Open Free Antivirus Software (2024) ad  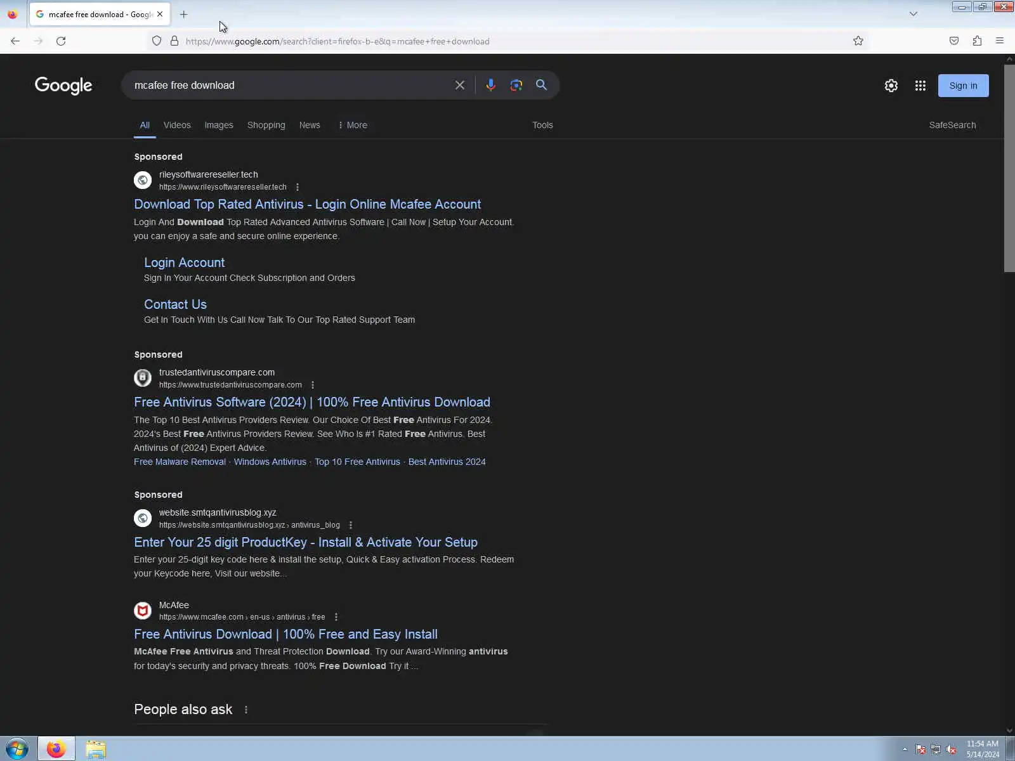tap(311, 402)
